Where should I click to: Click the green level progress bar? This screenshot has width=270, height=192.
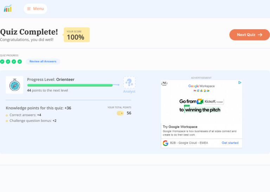tap(70, 85)
